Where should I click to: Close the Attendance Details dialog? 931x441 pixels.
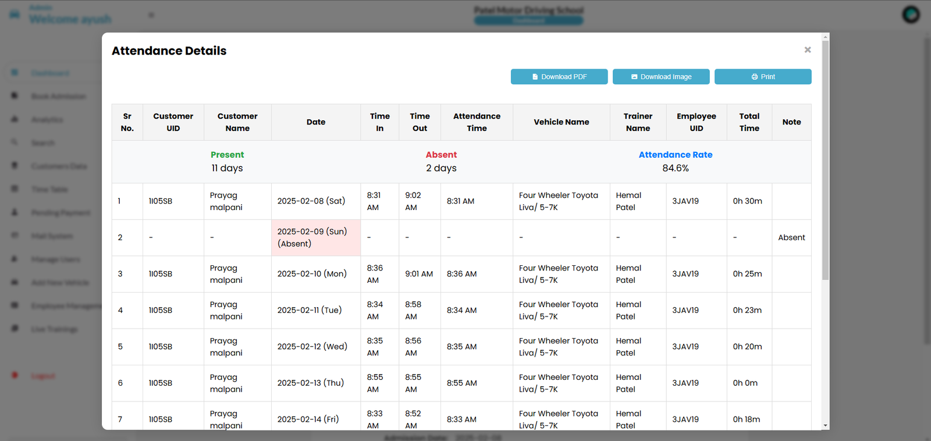[807, 50]
